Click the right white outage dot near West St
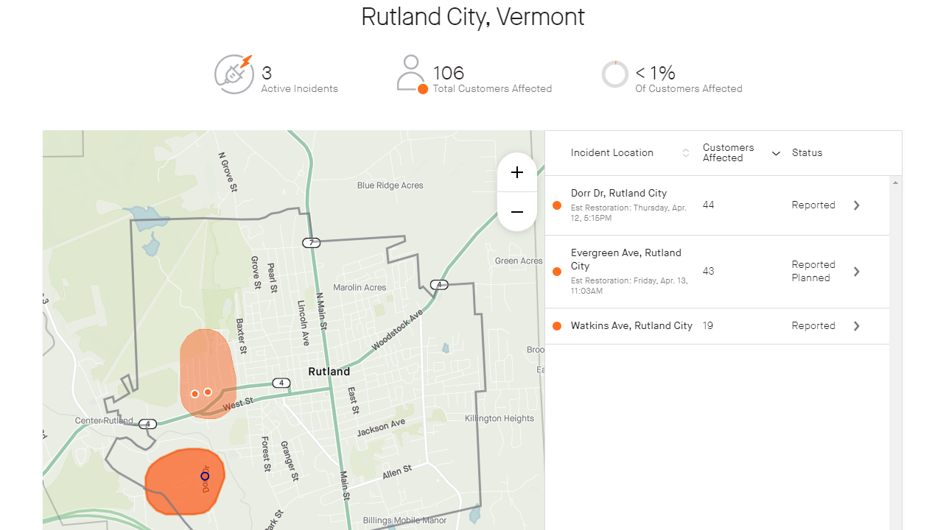The image size is (943, 530). coord(208,392)
